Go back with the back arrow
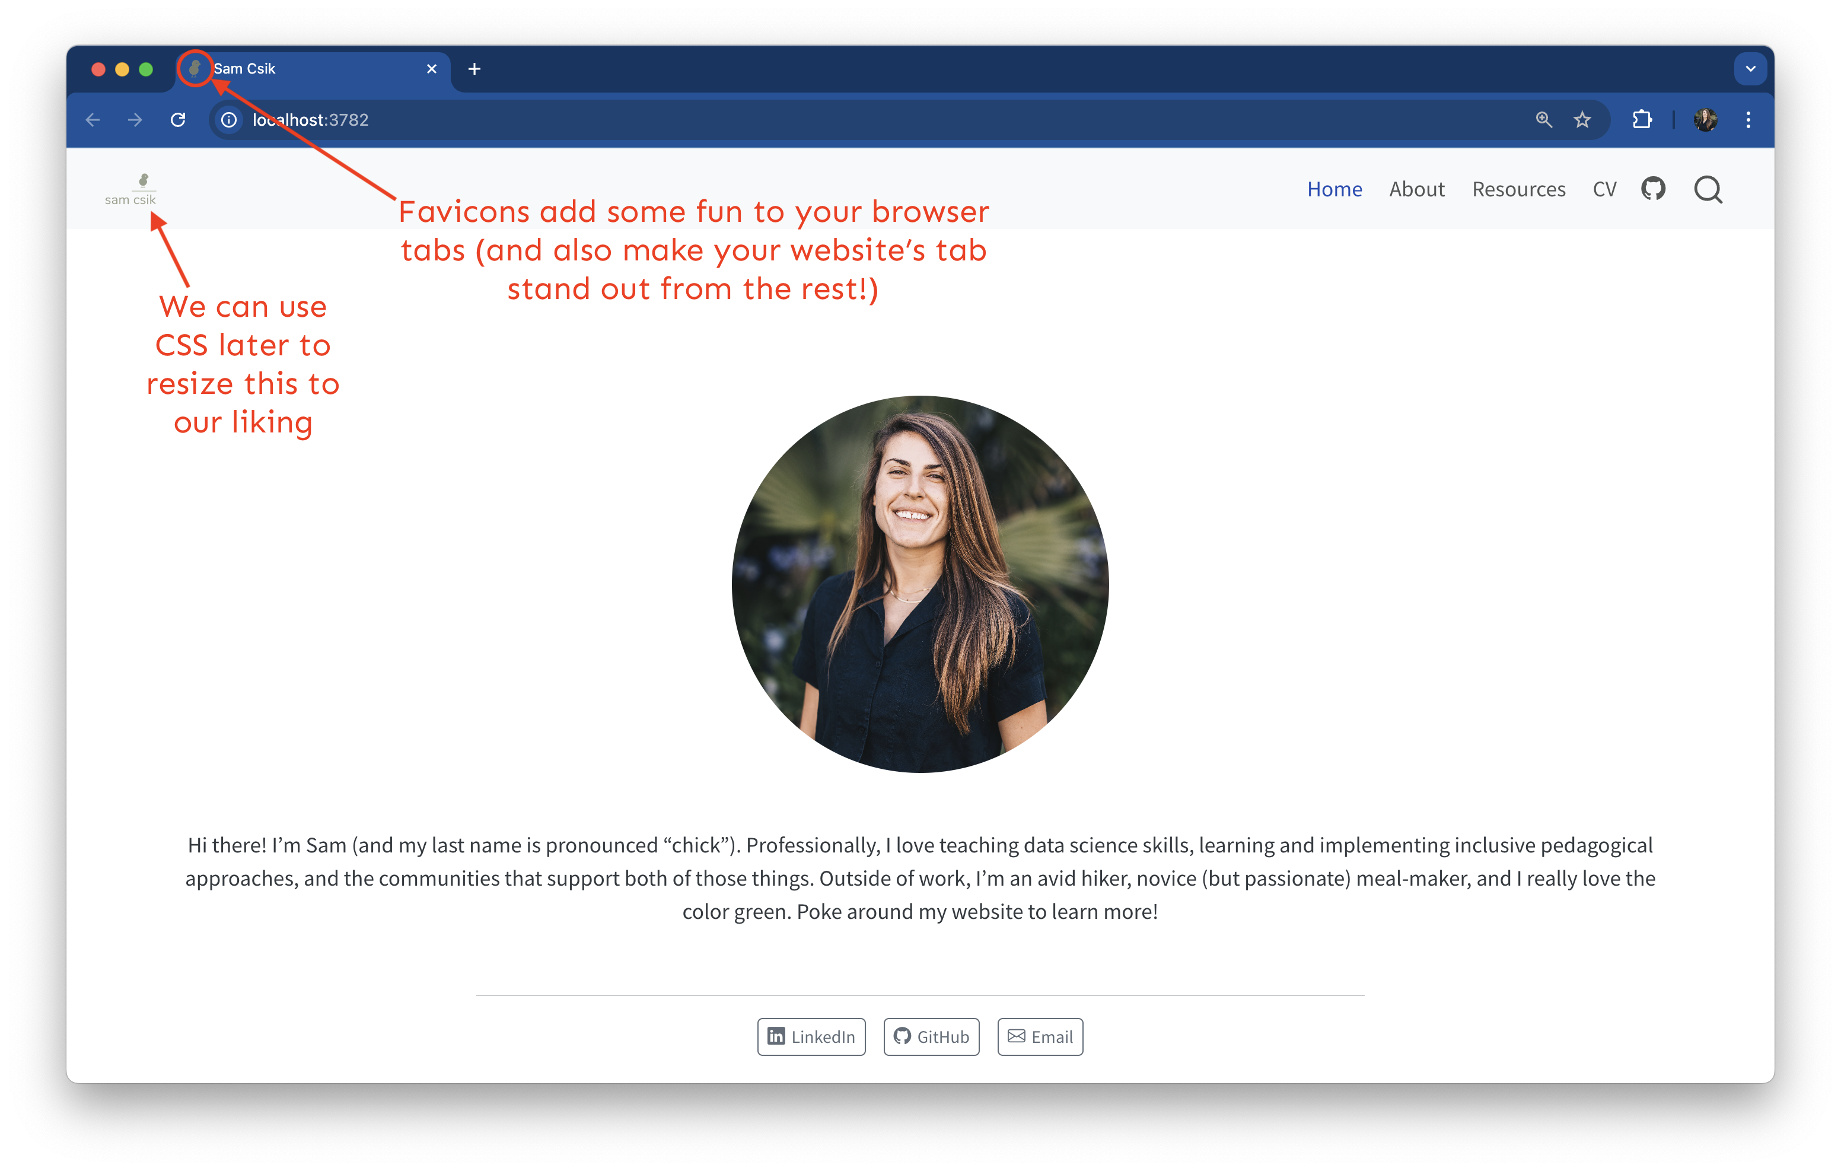This screenshot has width=1841, height=1171. click(x=93, y=120)
